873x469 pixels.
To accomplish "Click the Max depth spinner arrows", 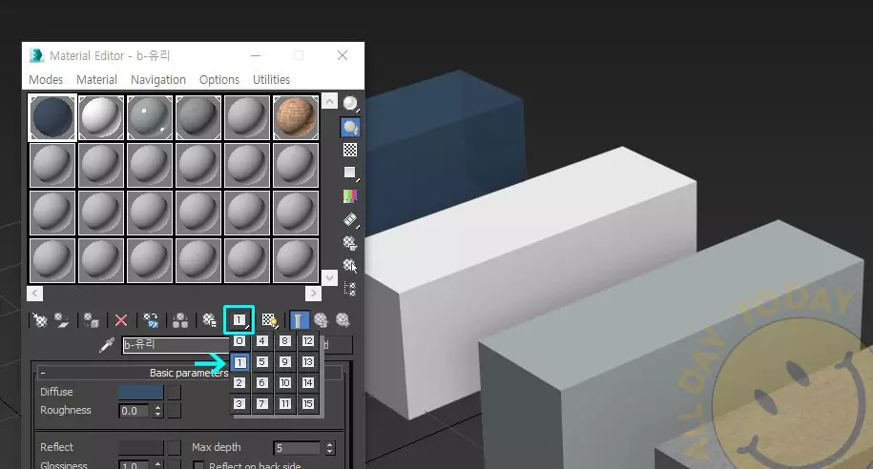I will 329,448.
